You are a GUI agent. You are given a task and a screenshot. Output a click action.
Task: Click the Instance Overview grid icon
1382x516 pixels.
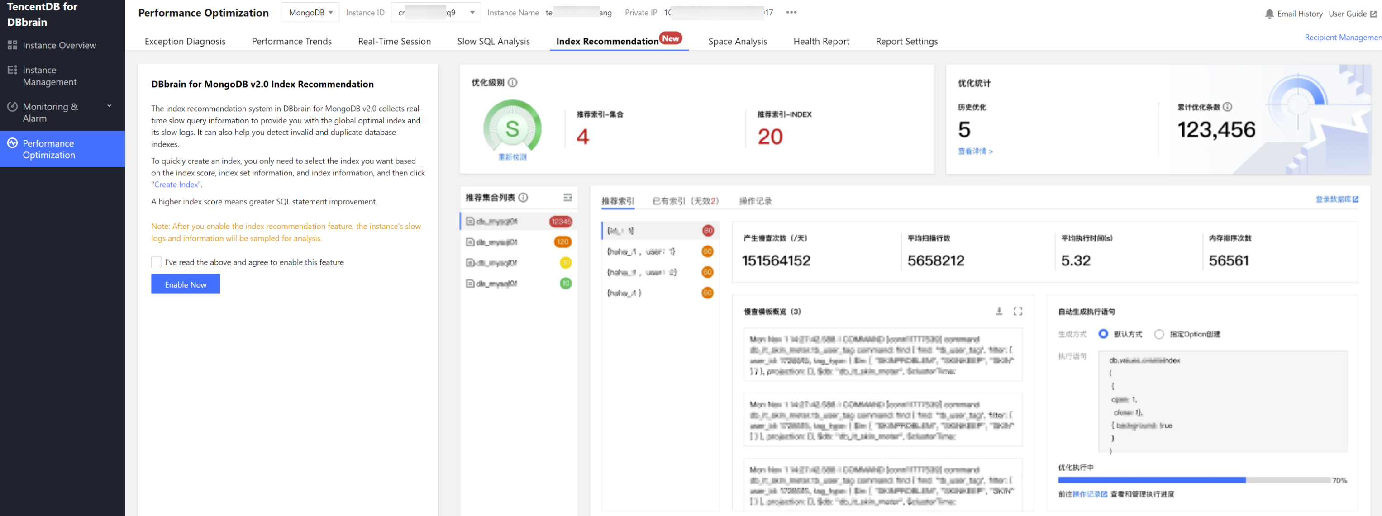coord(12,45)
